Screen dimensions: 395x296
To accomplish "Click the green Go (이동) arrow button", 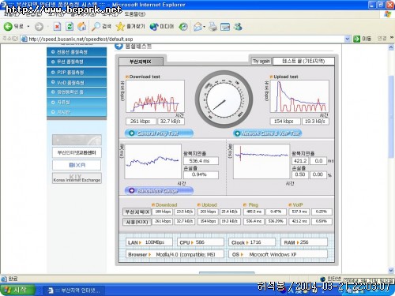I will (x=356, y=39).
